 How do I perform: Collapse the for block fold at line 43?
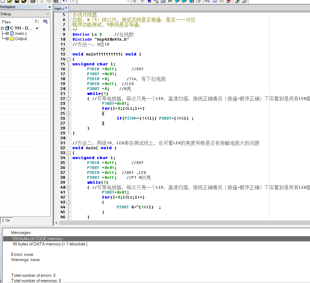pos(69,202)
